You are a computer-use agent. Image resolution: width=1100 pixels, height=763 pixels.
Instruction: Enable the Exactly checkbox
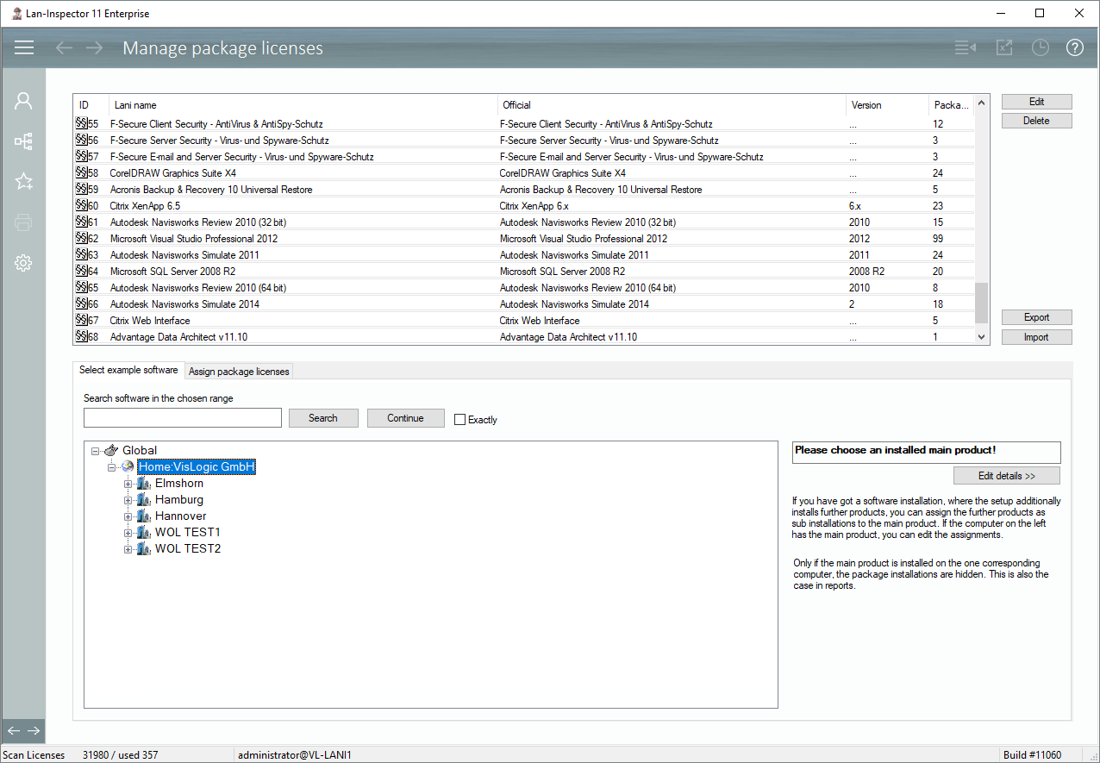[x=459, y=420]
